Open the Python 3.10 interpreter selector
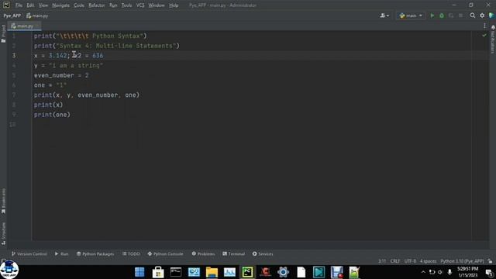Viewport: 496px width, 279px height. [x=462, y=261]
